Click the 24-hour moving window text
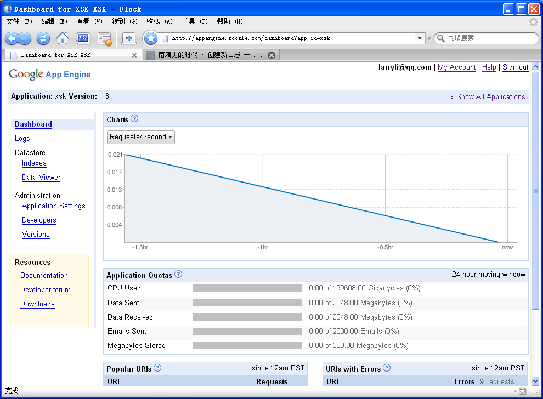Image resolution: width=543 pixels, height=399 pixels. (x=489, y=275)
